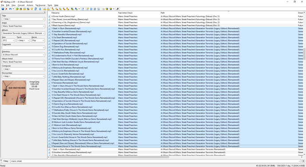
Task: Open the Year field dropdown
Action: coord(13,41)
